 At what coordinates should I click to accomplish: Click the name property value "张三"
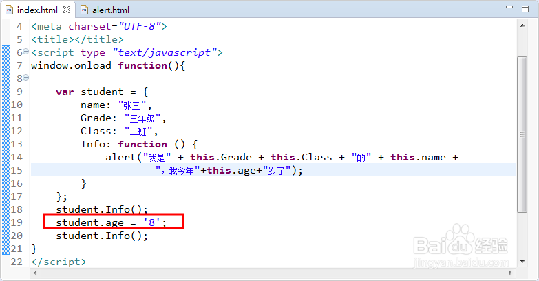tap(132, 105)
